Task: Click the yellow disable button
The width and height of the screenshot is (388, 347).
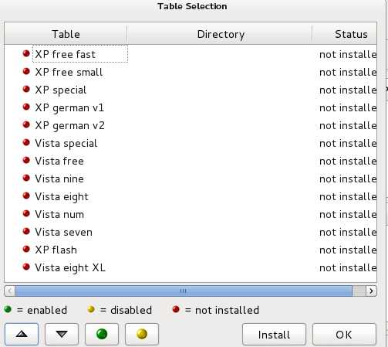Action: click(142, 334)
